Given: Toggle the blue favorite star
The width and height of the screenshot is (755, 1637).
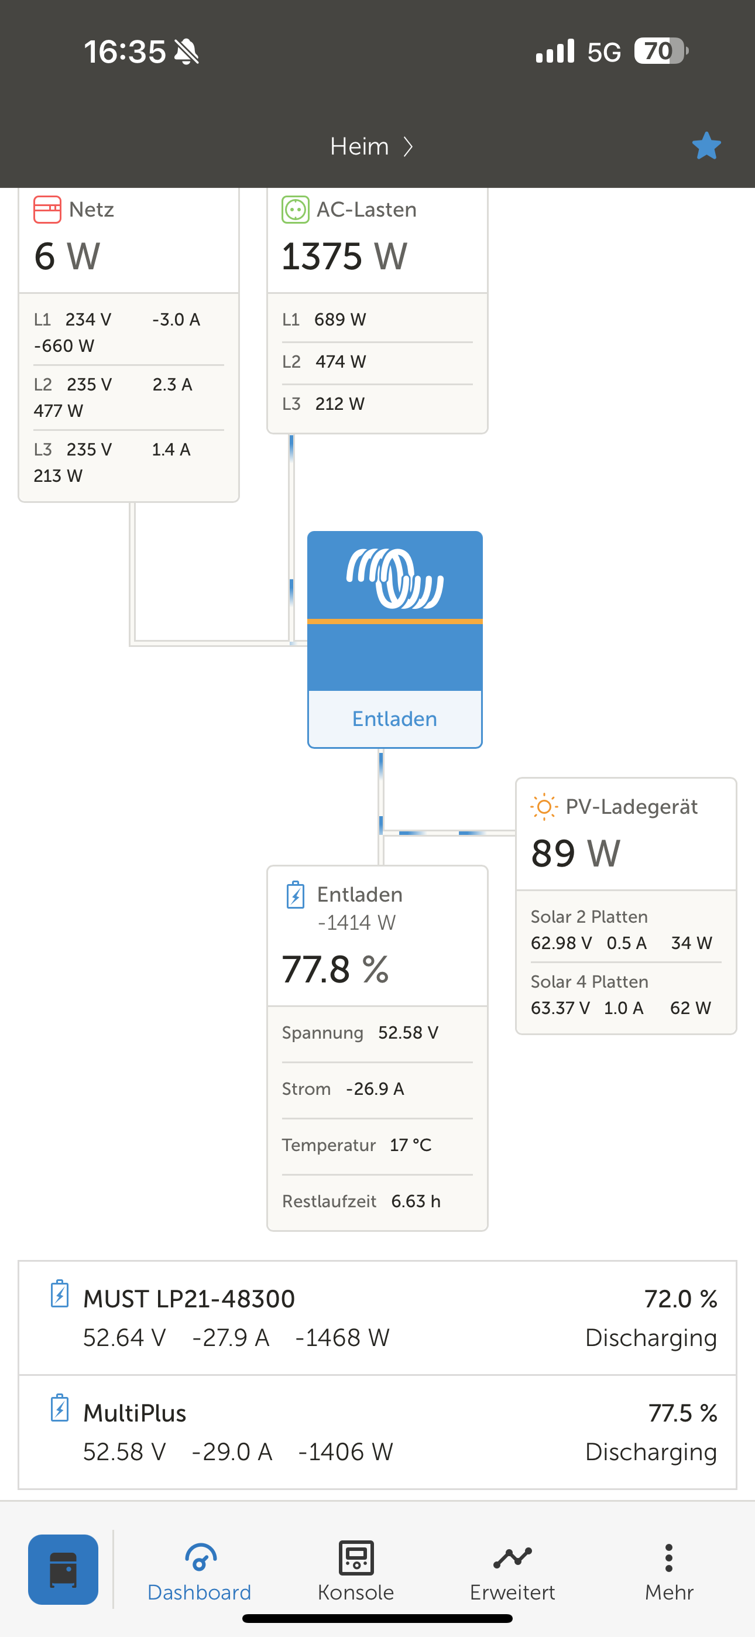Looking at the screenshot, I should tap(706, 146).
